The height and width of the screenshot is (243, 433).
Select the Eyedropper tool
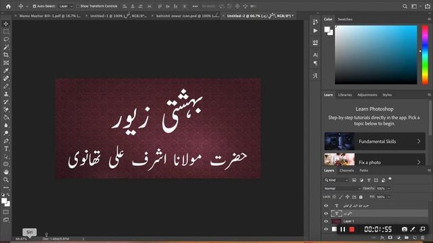6,70
